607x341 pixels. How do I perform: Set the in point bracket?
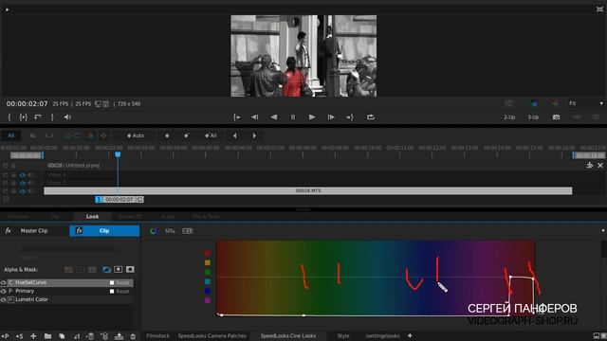9,117
